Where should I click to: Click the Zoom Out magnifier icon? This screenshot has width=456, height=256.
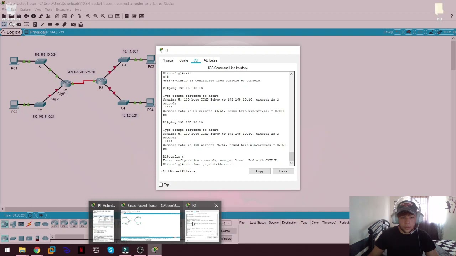pos(103,16)
